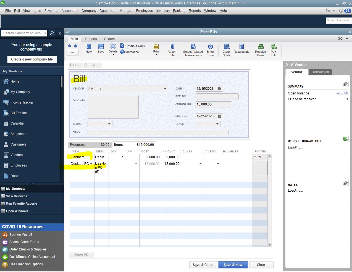The width and height of the screenshot is (352, 272).
Task: Click the REF. NO. input field
Action: [x=217, y=96]
